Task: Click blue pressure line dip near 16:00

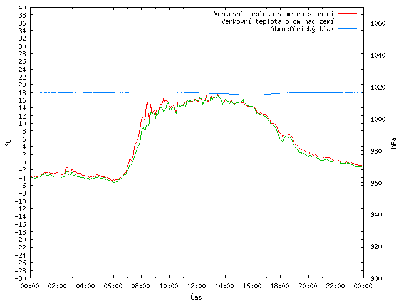Action: (x=252, y=95)
